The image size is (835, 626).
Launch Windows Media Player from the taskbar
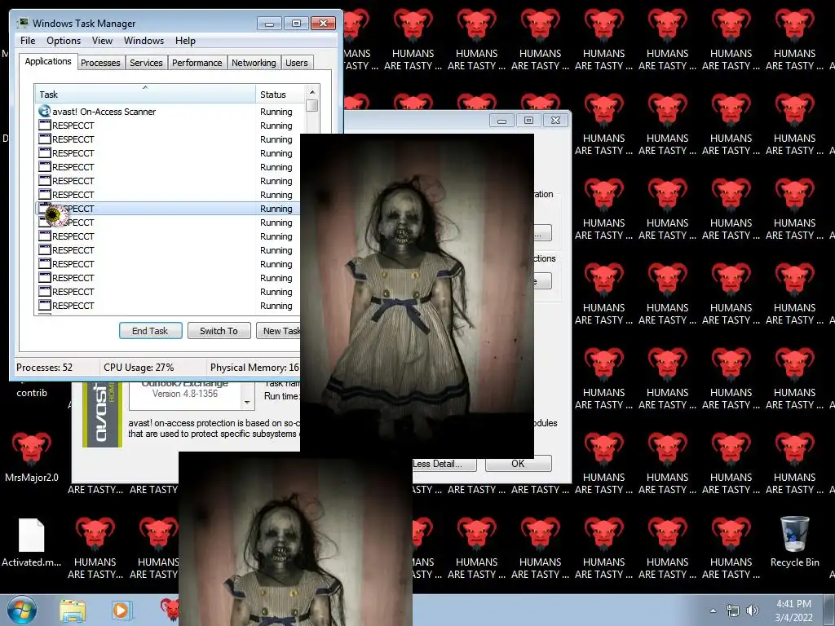[x=121, y=611]
